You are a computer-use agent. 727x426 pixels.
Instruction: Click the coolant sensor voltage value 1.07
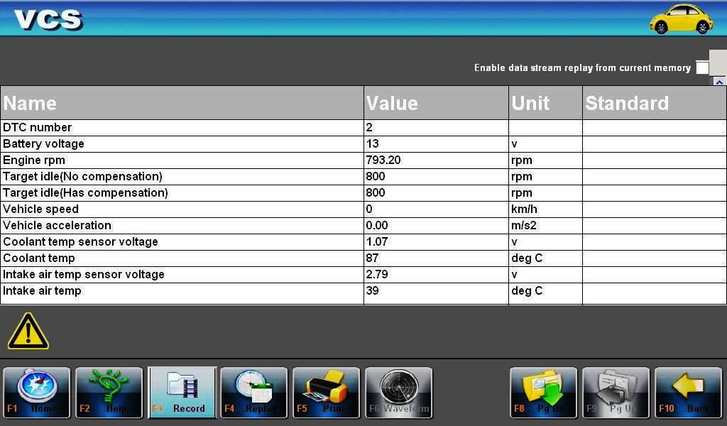pos(377,242)
